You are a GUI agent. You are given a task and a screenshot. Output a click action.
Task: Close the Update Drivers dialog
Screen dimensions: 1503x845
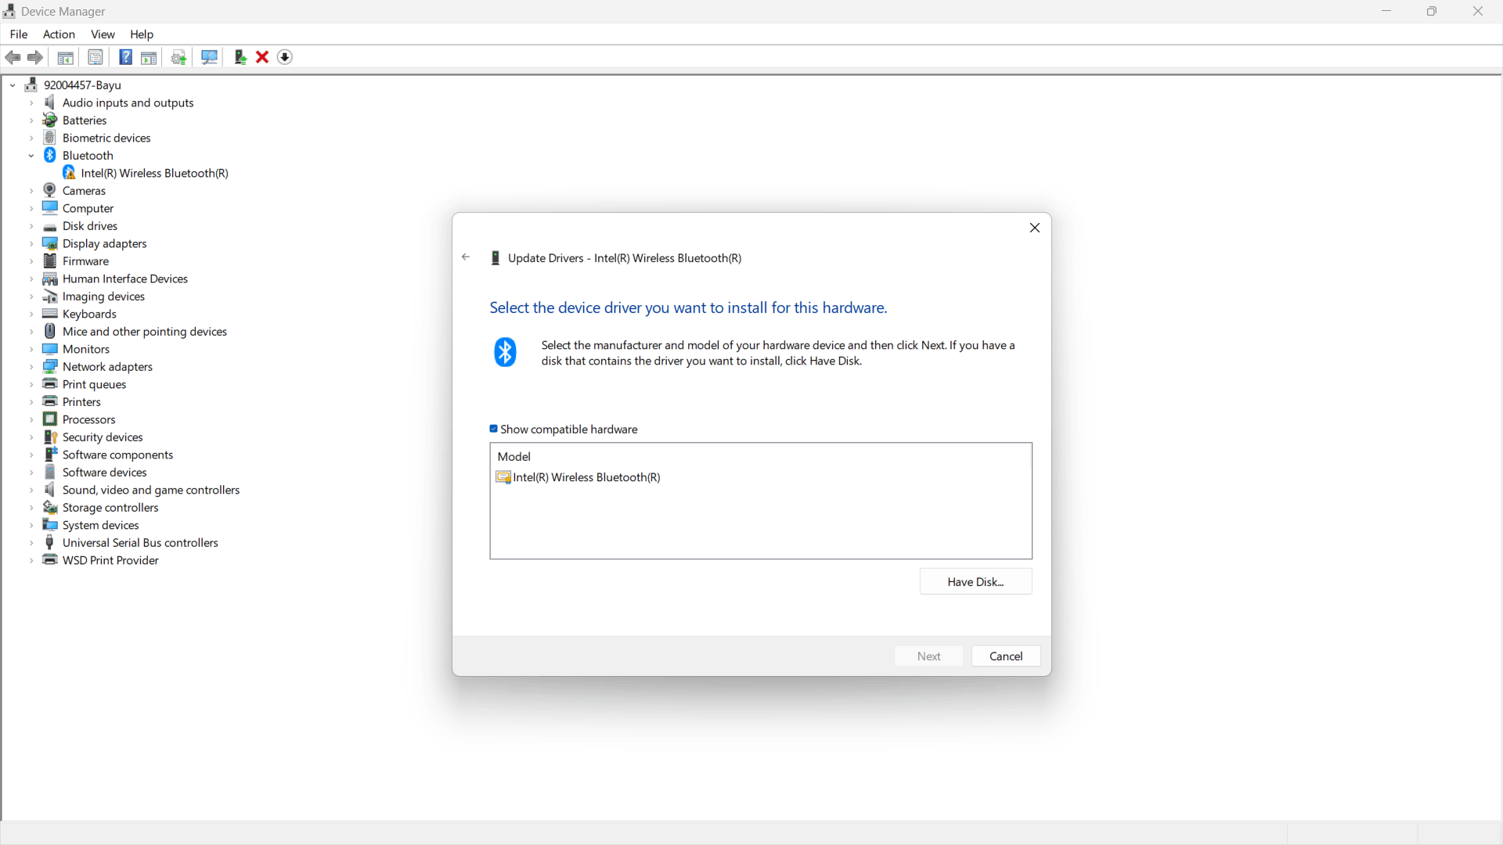pyautogui.click(x=1035, y=228)
